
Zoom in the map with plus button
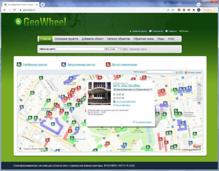pyautogui.click(x=199, y=103)
